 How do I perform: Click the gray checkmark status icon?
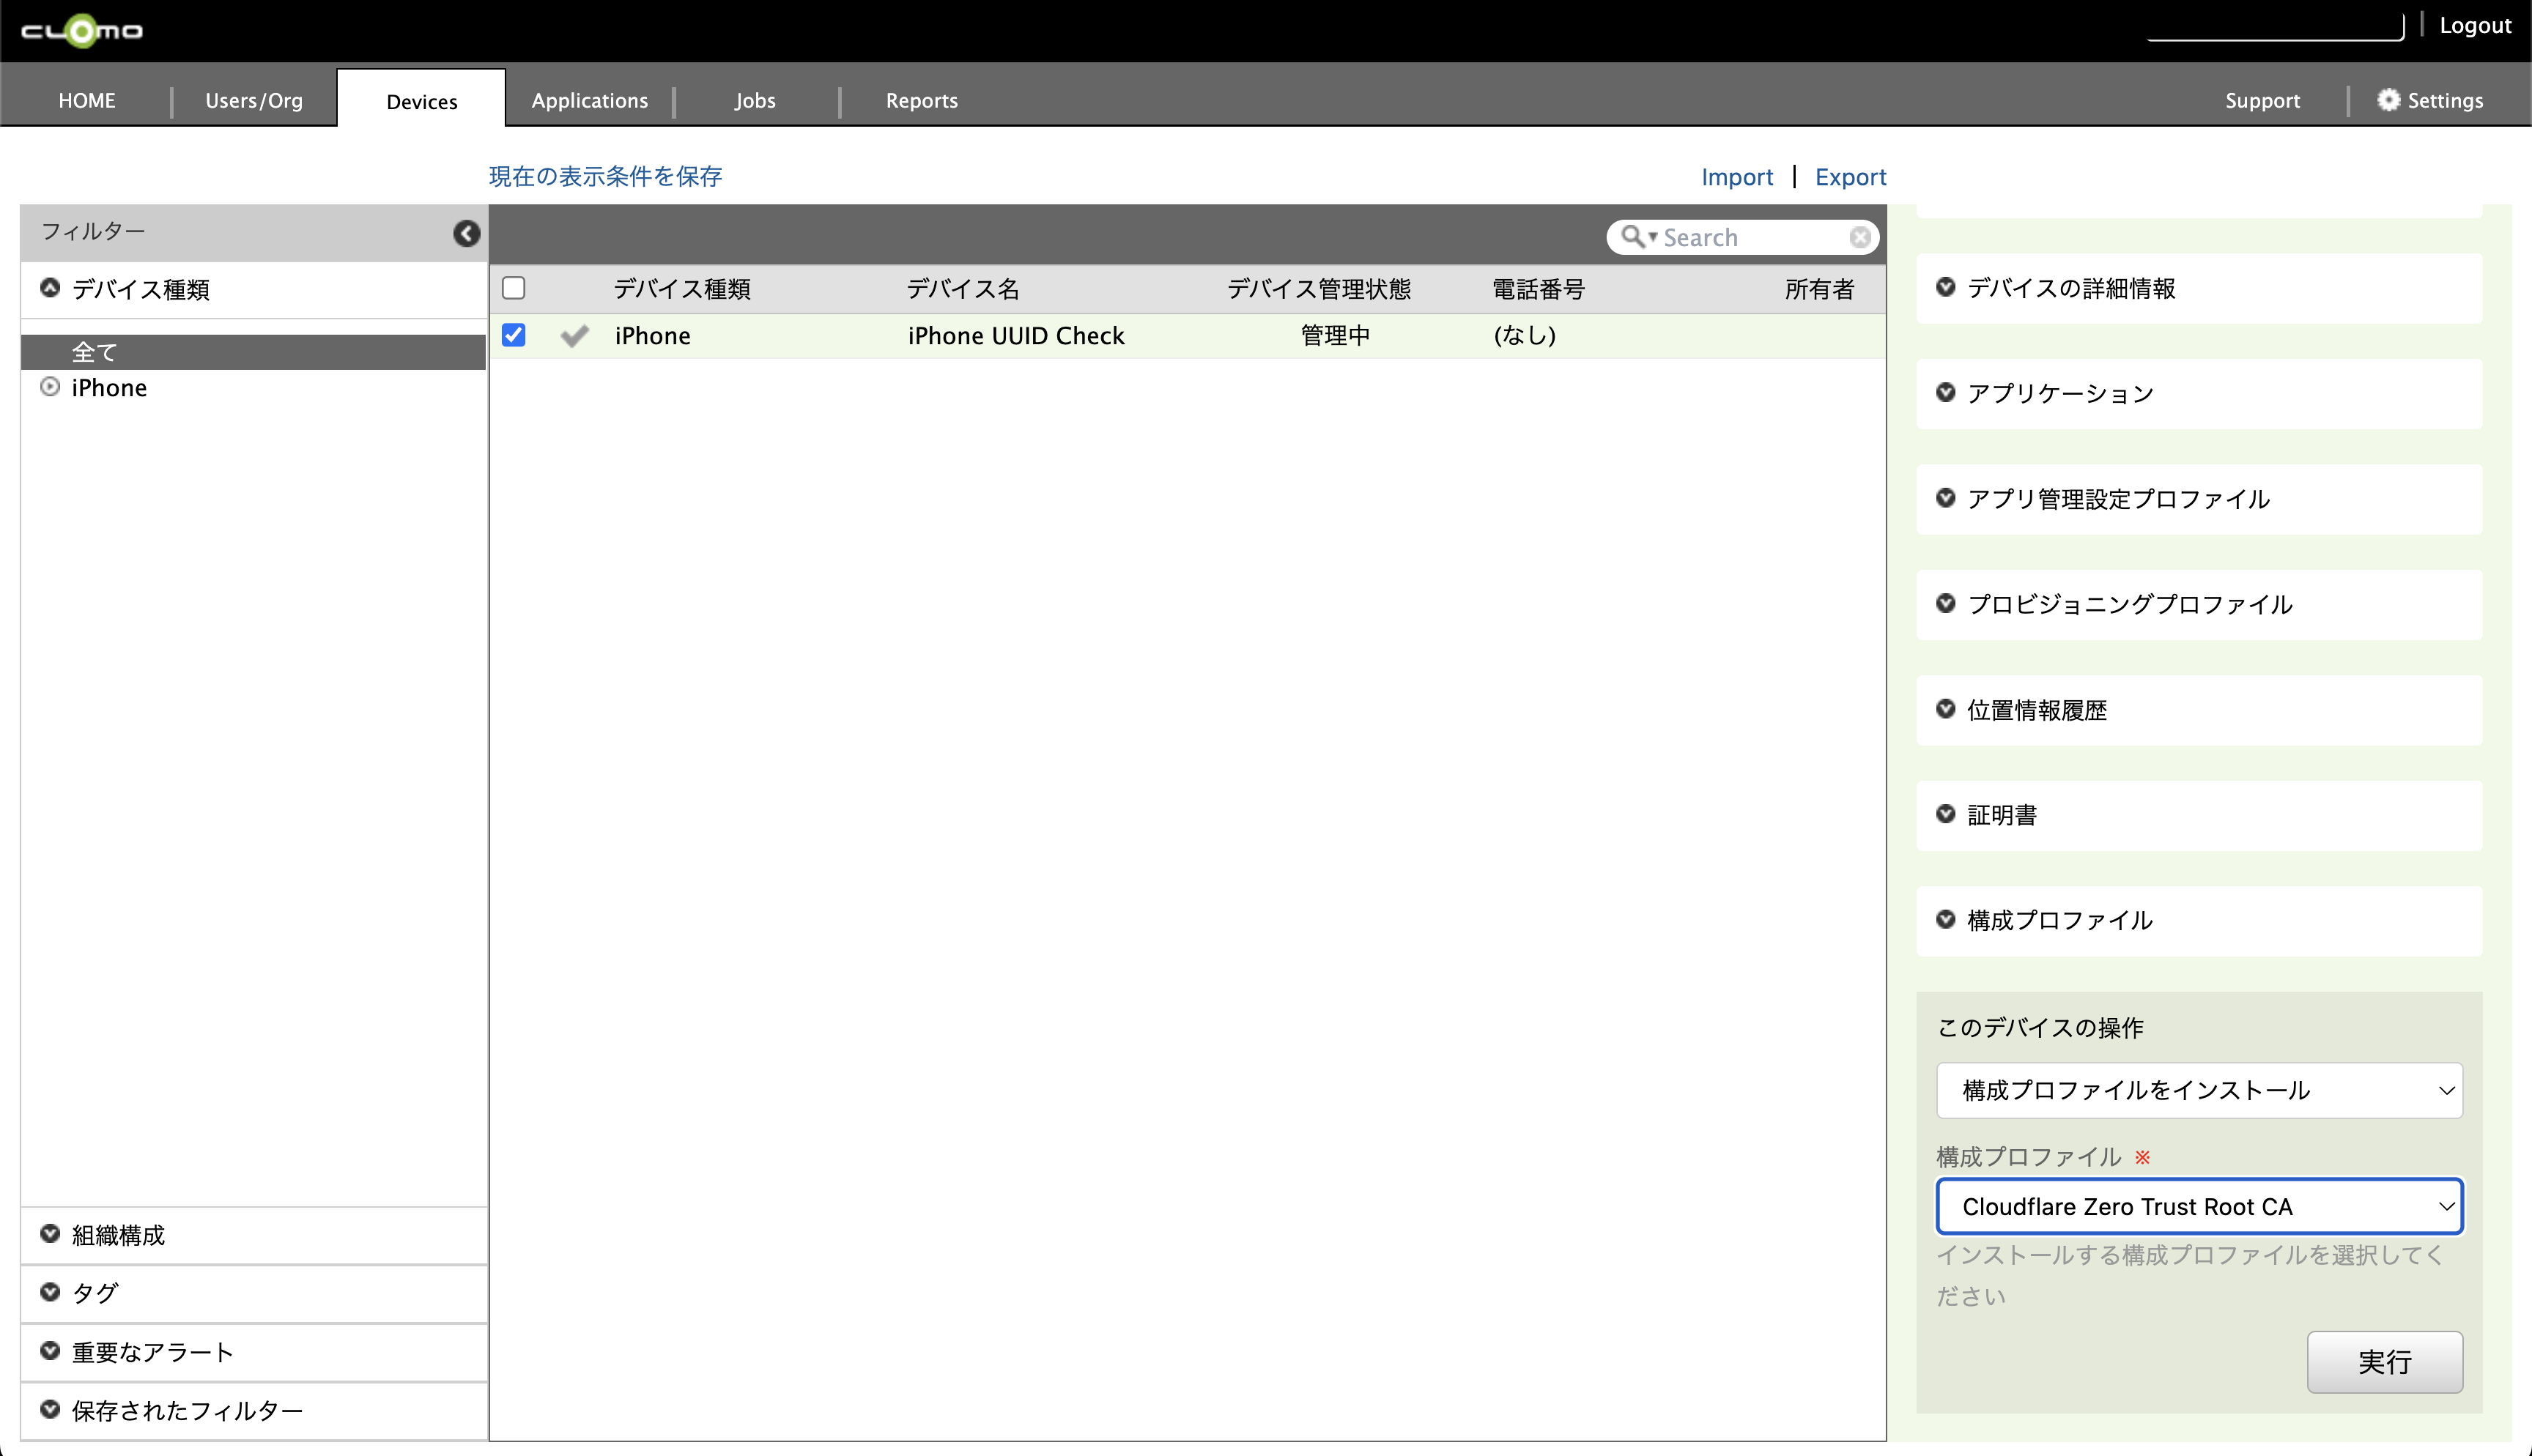pos(575,336)
